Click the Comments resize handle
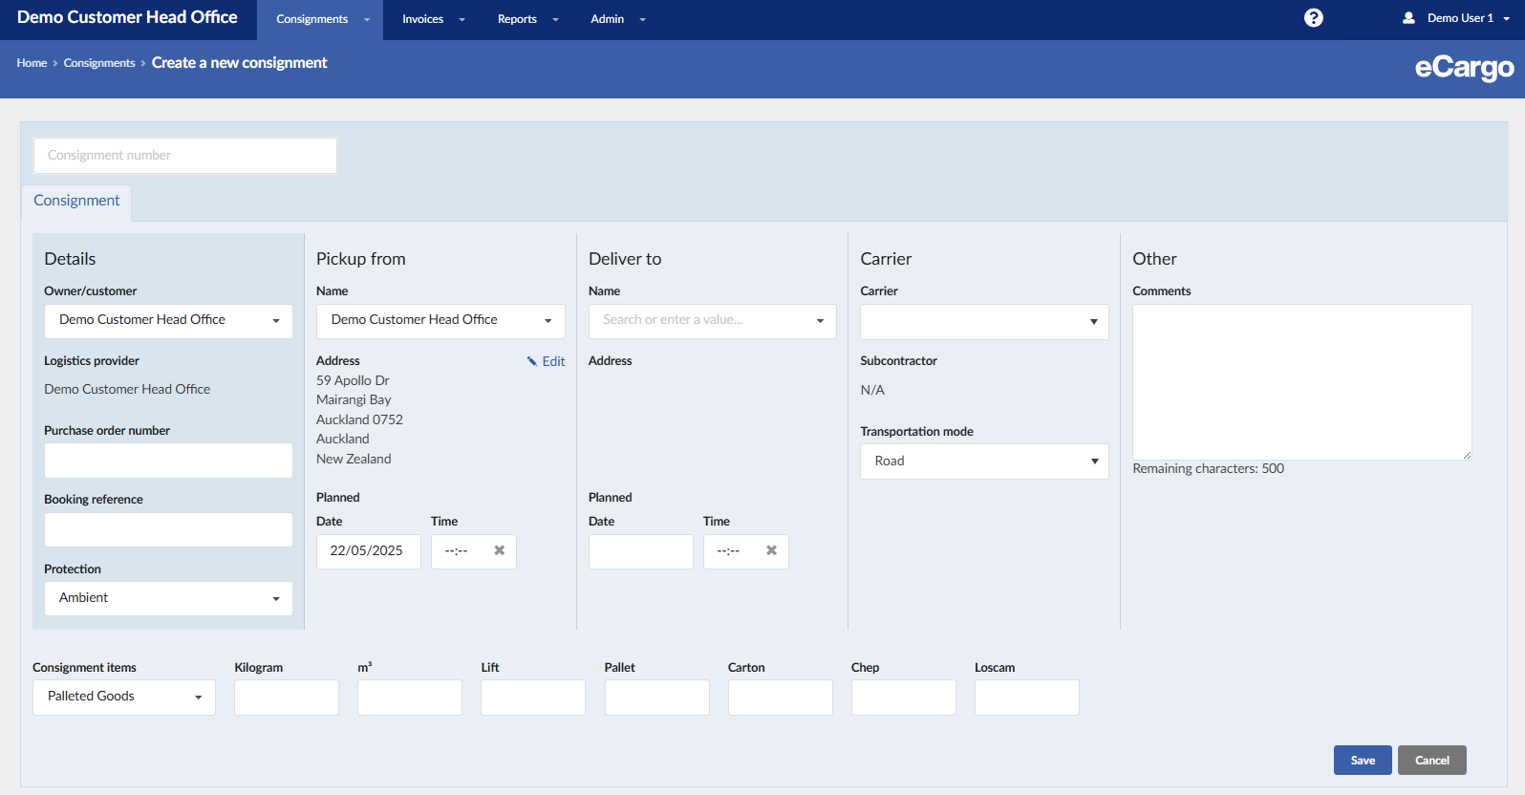This screenshot has width=1525, height=795. coord(1467,455)
